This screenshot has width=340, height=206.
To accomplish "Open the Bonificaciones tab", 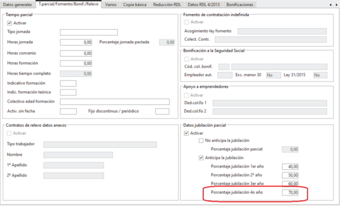I will click(240, 5).
